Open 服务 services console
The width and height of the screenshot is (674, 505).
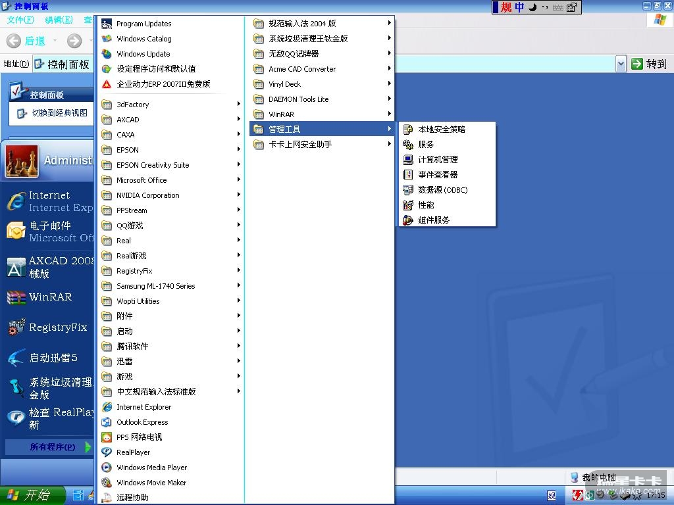click(447, 144)
